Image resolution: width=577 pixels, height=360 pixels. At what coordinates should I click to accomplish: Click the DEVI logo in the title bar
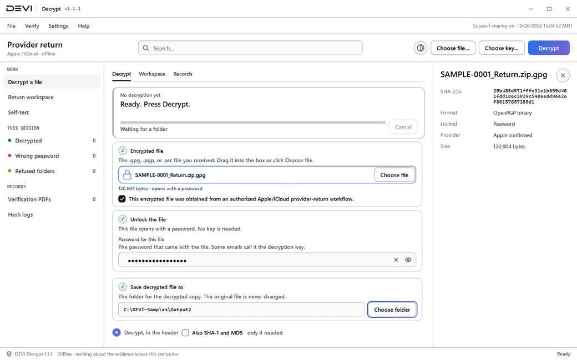pyautogui.click(x=19, y=8)
